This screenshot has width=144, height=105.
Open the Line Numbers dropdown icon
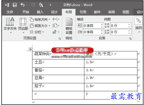coord(56,26)
